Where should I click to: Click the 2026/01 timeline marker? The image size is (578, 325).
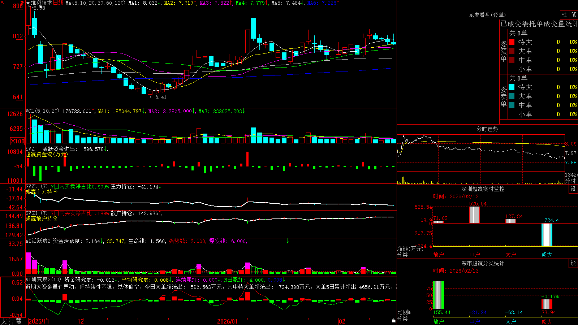[228, 321]
